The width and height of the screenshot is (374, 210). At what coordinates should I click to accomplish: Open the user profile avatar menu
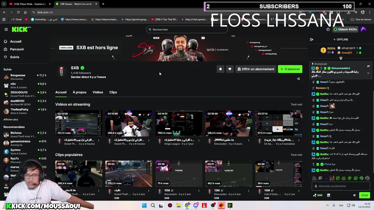pyautogui.click(x=363, y=29)
